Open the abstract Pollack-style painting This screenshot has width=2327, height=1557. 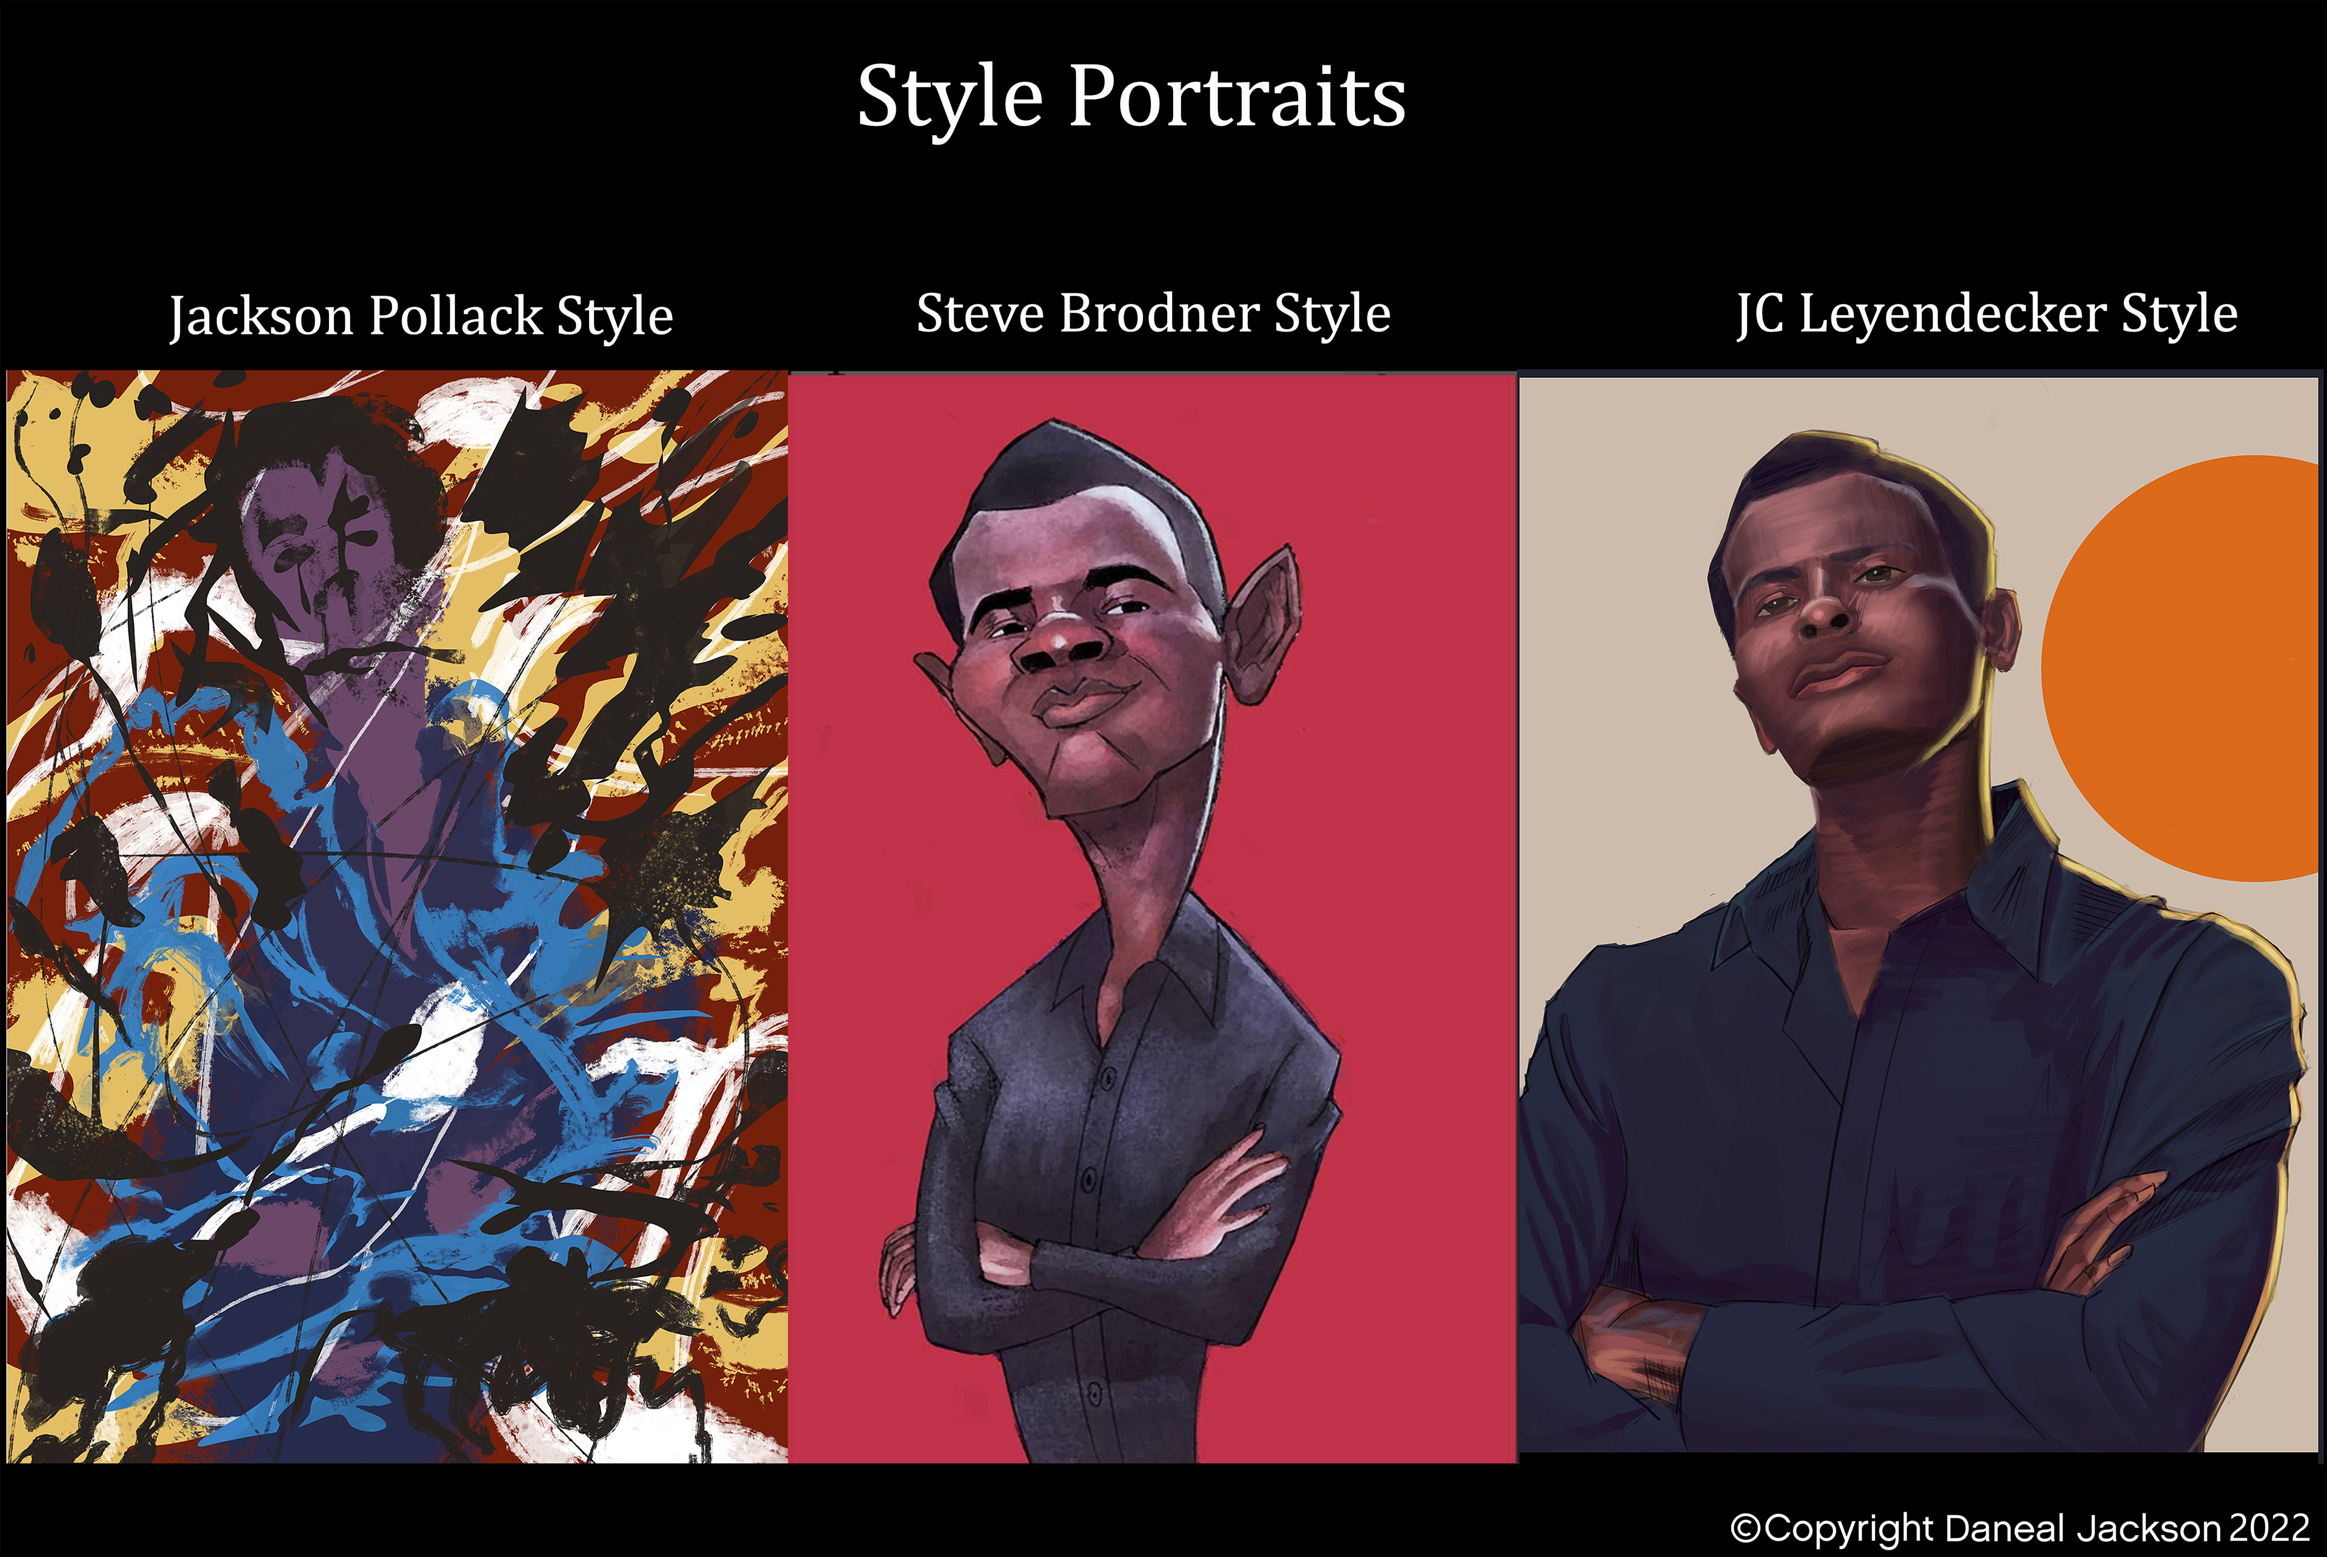pyautogui.click(x=397, y=916)
